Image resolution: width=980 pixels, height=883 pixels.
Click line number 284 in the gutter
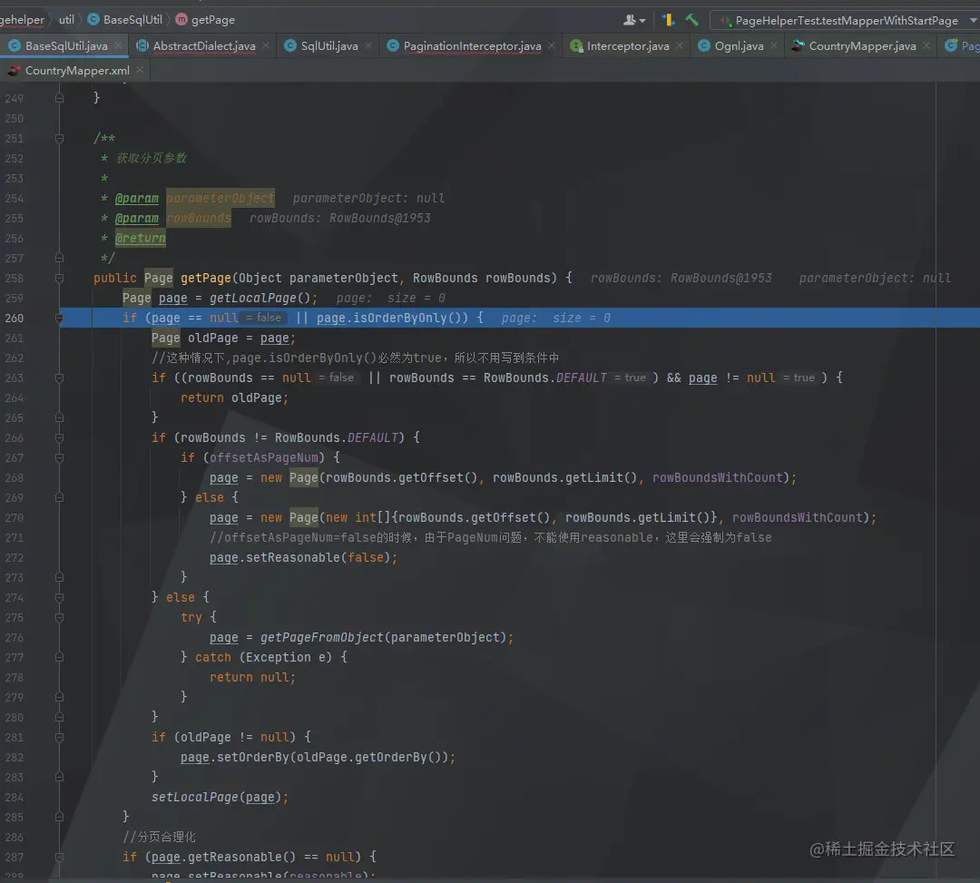pos(15,798)
